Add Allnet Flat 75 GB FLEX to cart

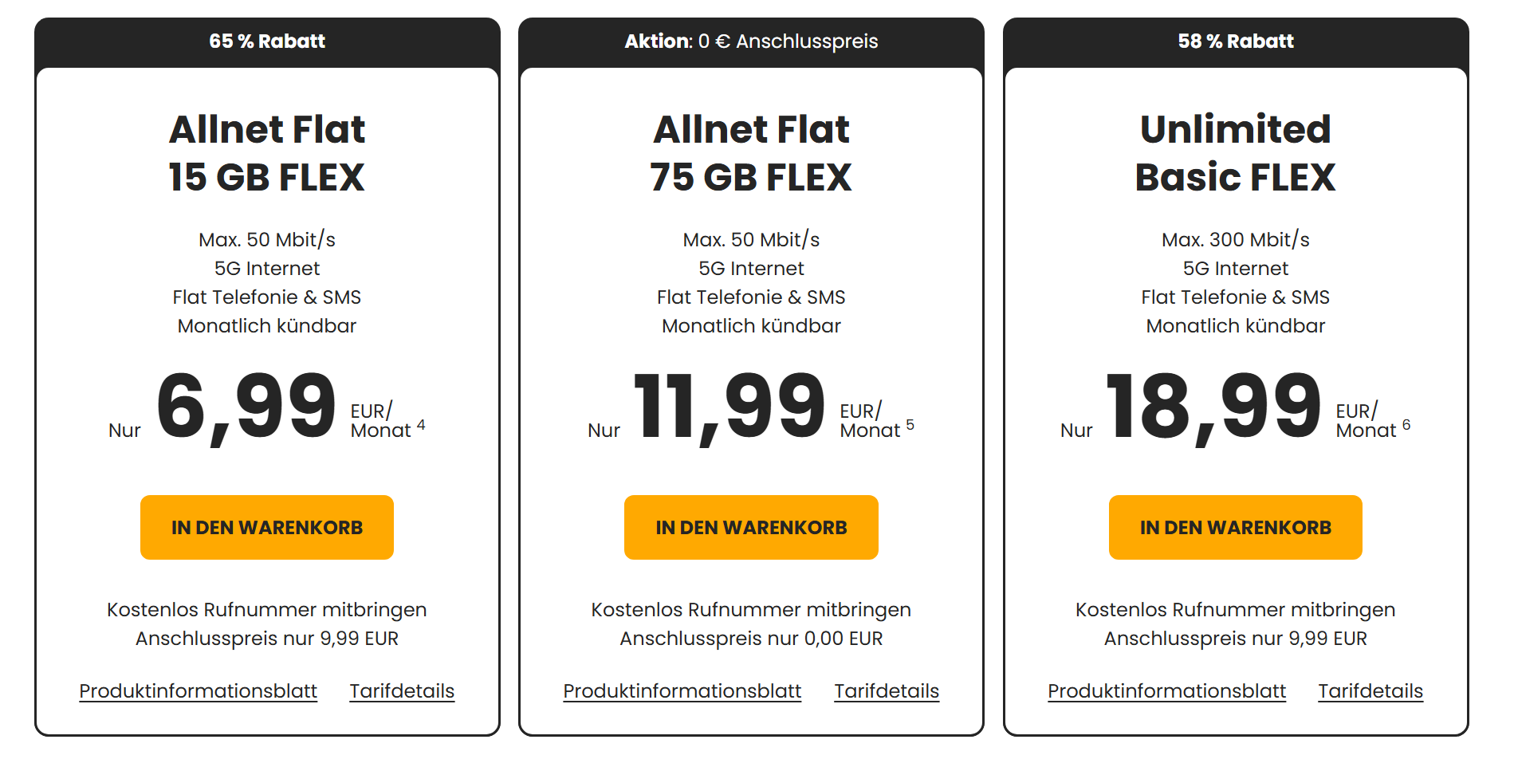click(x=750, y=527)
